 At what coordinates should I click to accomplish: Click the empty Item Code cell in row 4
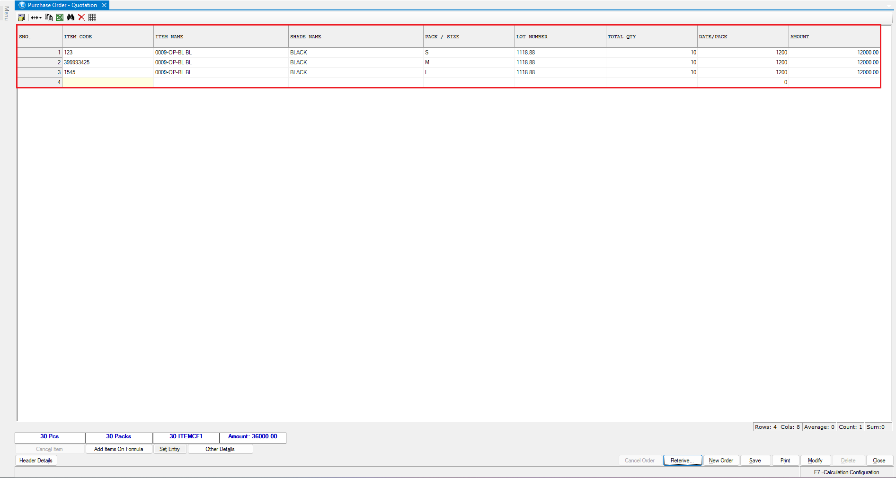click(x=108, y=82)
